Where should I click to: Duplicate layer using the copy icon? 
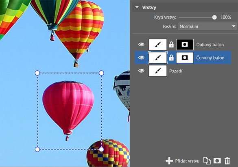pyautogui.click(x=207, y=161)
